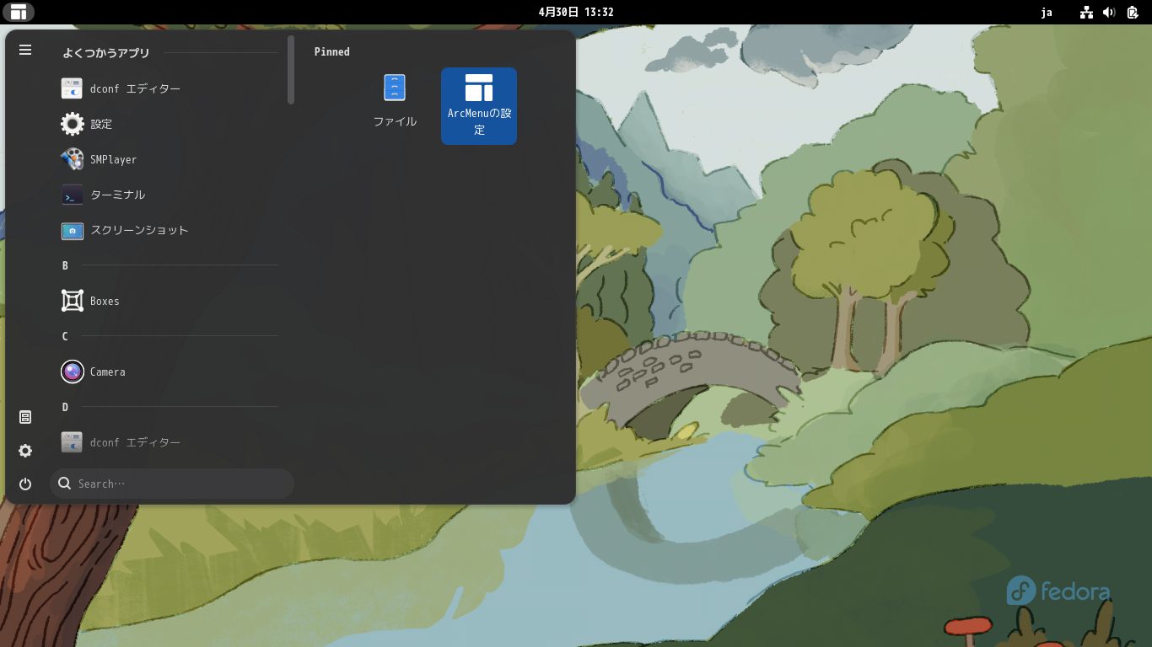Select the gear icon in the left sidebar
Image resolution: width=1152 pixels, height=647 pixels.
pos(24,451)
